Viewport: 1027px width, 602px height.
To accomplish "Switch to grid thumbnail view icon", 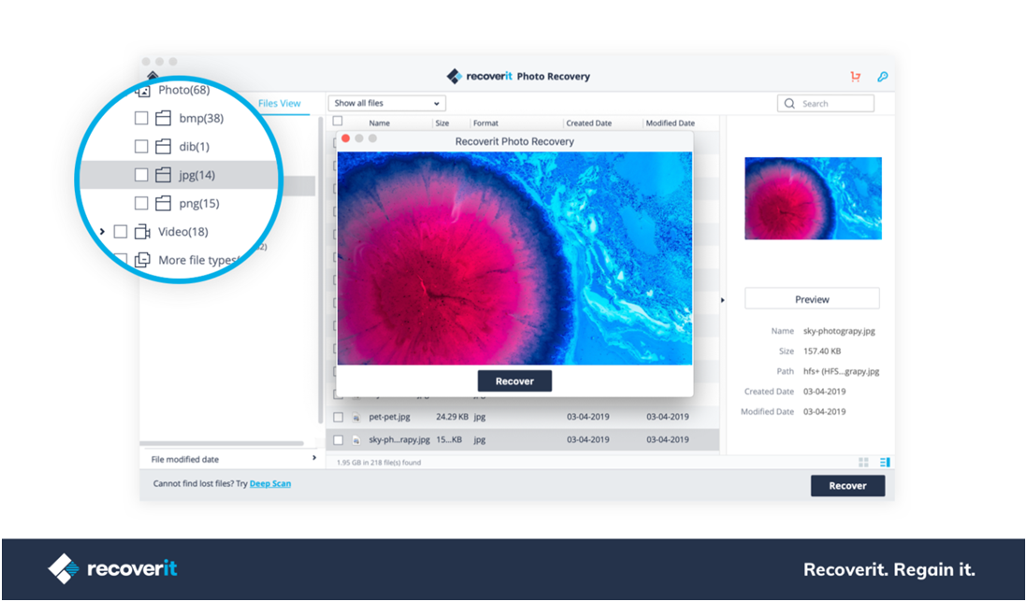I will coord(863,462).
